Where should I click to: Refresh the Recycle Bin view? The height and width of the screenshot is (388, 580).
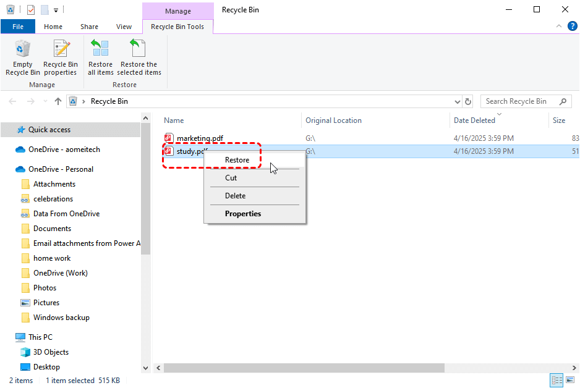pos(468,101)
